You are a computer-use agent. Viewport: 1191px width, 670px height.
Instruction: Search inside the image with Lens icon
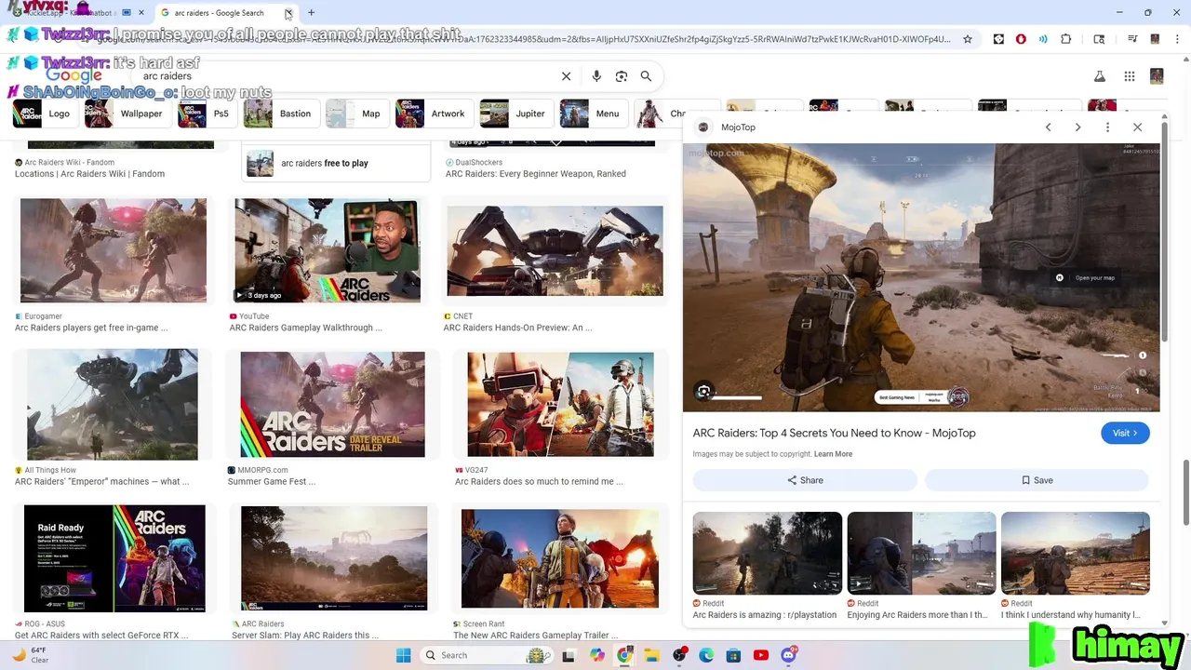(x=704, y=392)
